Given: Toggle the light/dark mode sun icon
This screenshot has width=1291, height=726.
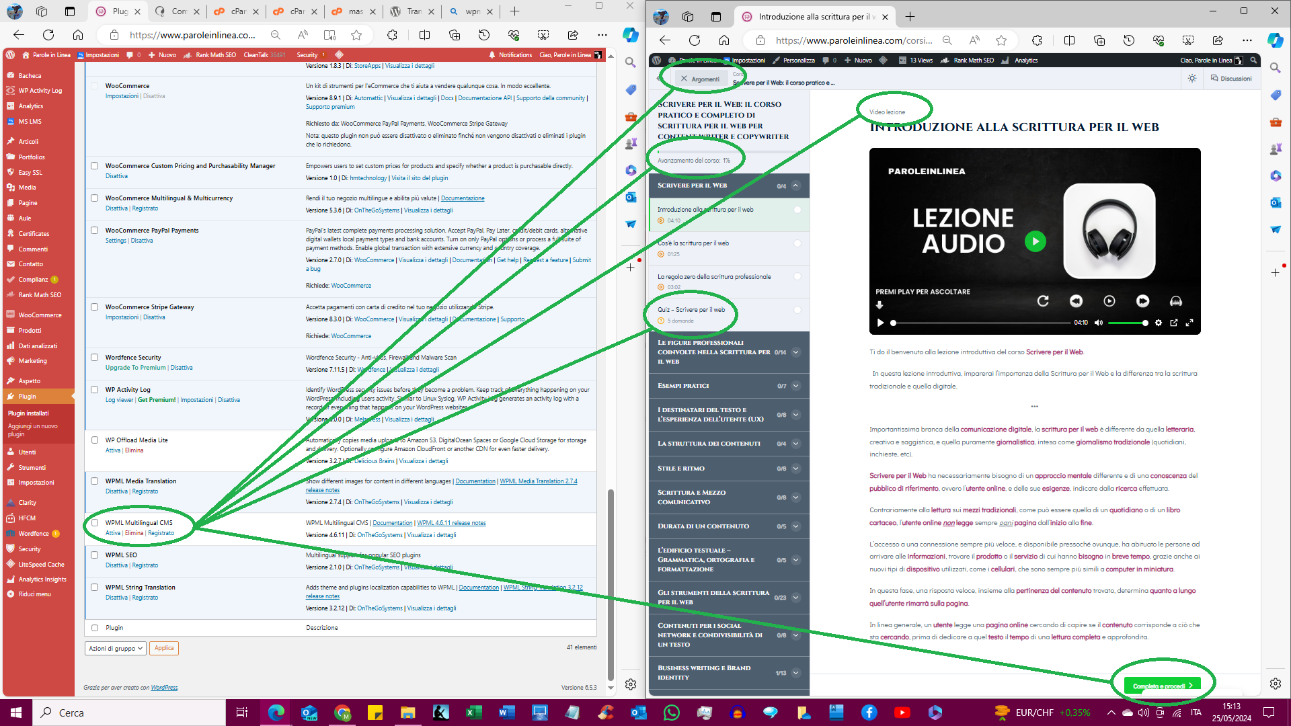Looking at the screenshot, I should click(1191, 79).
